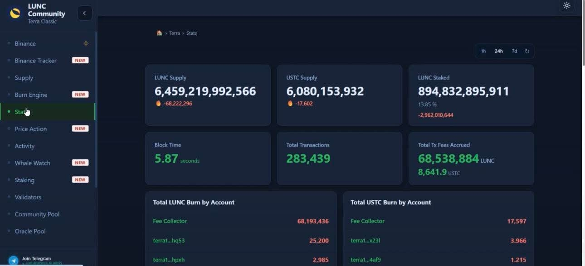Collapse the sidebar with the chevron button
This screenshot has height=266, width=585.
(x=84, y=13)
